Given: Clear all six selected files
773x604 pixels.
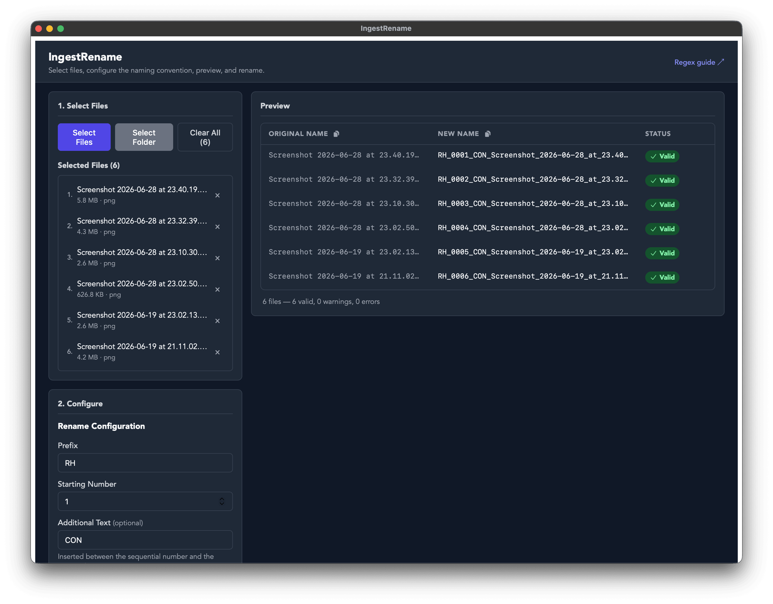Looking at the screenshot, I should pos(205,137).
